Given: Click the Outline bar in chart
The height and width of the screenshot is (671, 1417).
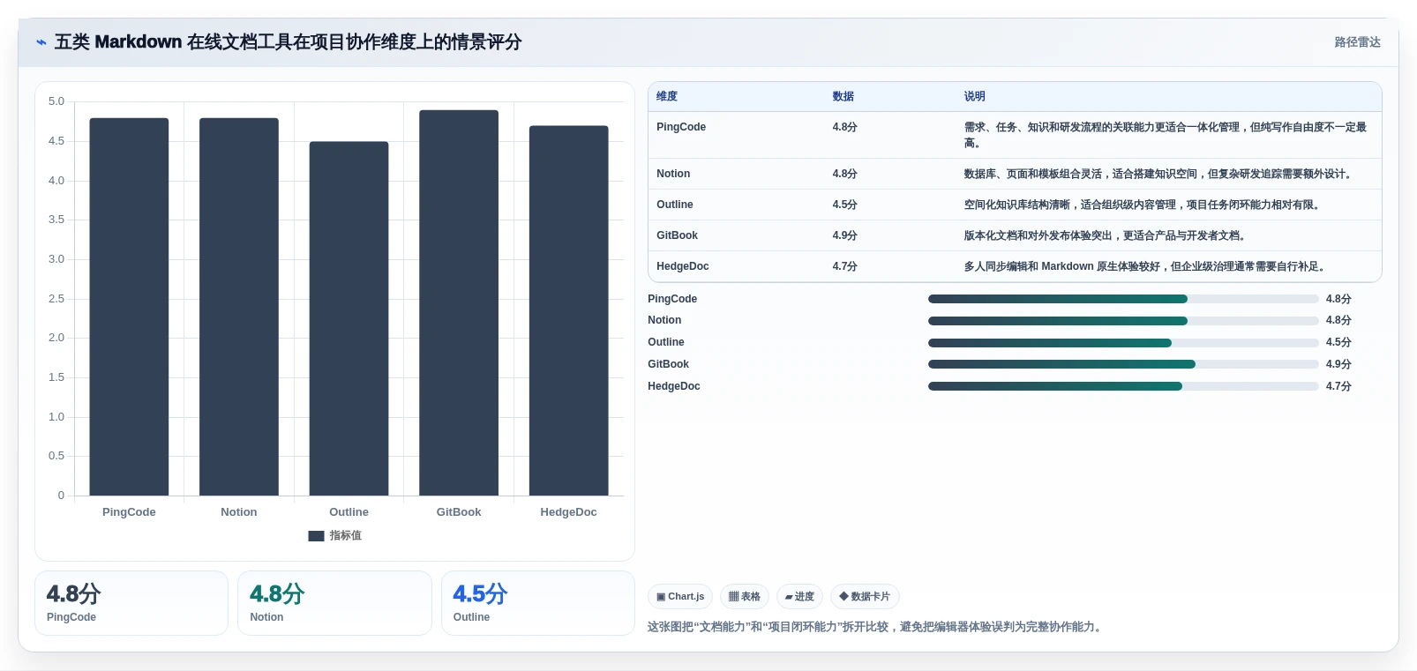Looking at the screenshot, I should pyautogui.click(x=349, y=318).
